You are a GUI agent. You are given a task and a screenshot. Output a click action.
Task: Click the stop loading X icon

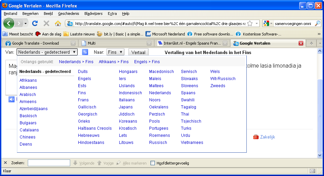(x=46, y=23)
